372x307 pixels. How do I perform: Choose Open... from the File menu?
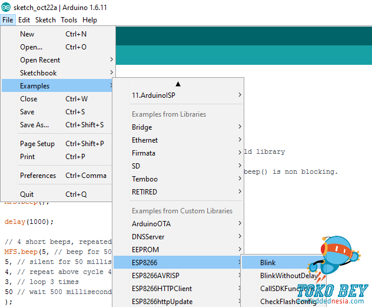coord(57,47)
